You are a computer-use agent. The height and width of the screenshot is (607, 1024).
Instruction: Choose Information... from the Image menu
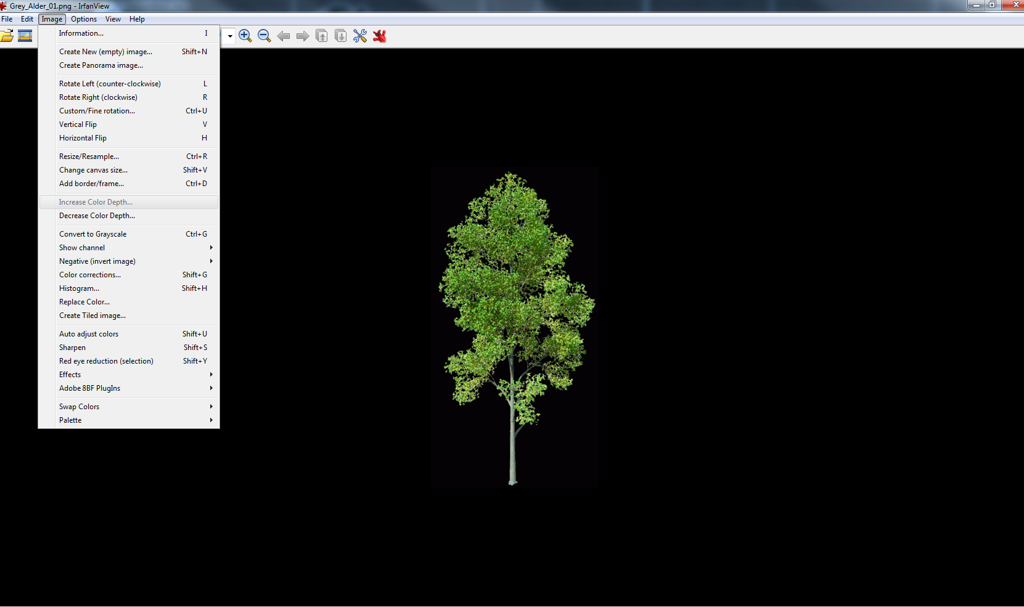[129, 33]
